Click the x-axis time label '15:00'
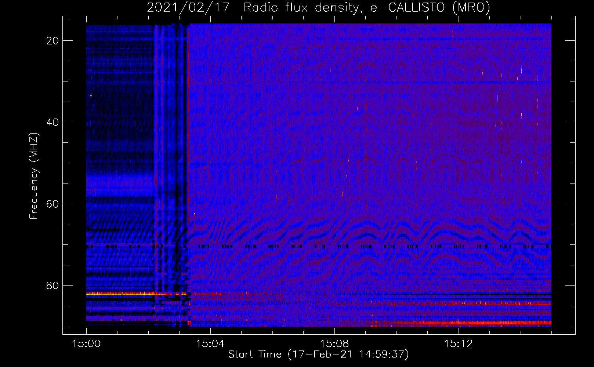The image size is (594, 367). (x=86, y=344)
